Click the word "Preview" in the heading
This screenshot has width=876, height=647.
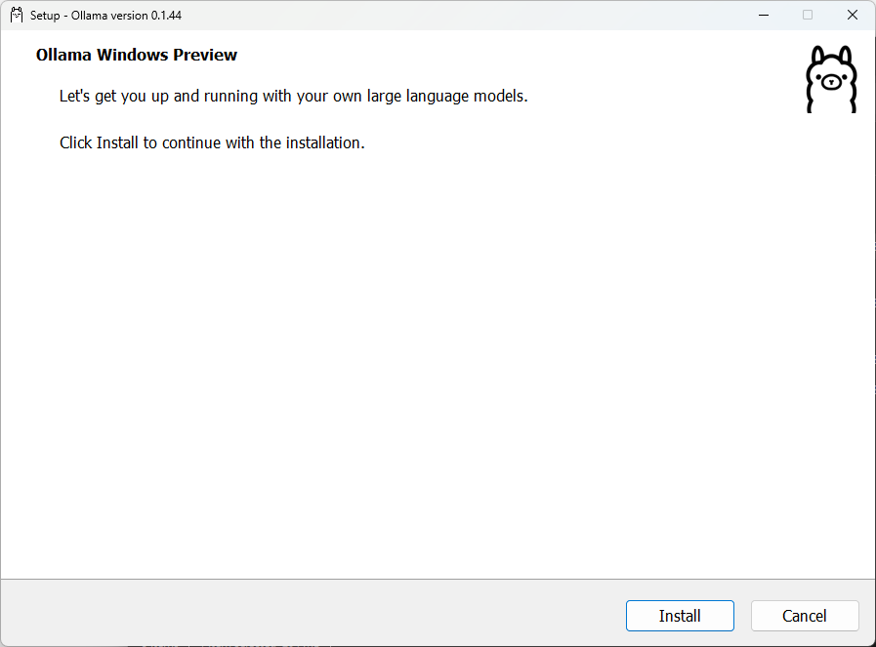pyautogui.click(x=205, y=56)
